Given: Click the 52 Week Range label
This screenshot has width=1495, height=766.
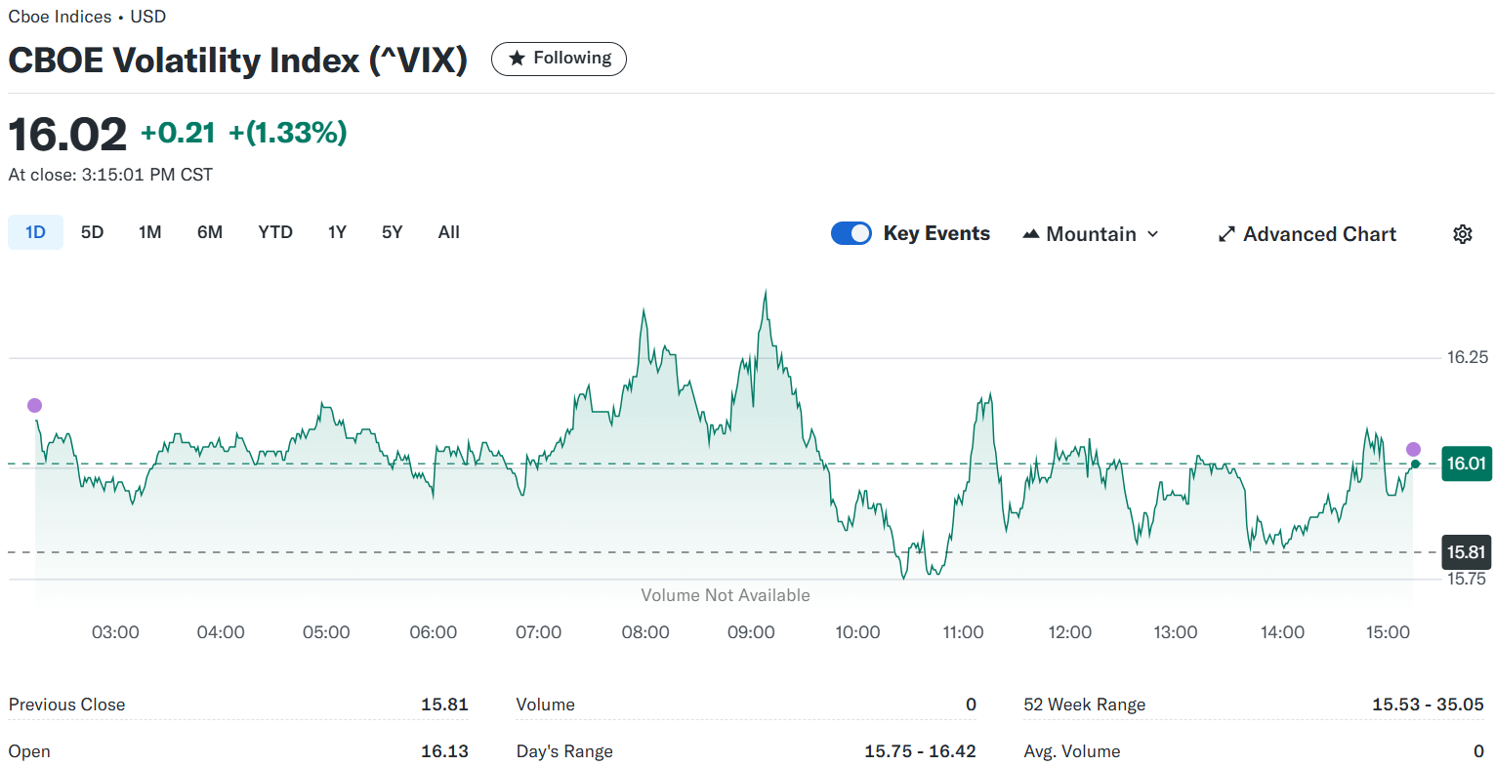Looking at the screenshot, I should click(1085, 705).
